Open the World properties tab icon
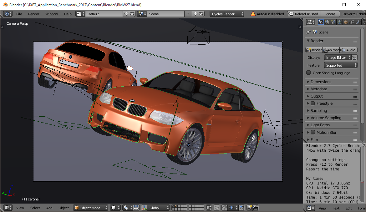Image resolution: width=366 pixels, height=212 pixels. (339, 22)
